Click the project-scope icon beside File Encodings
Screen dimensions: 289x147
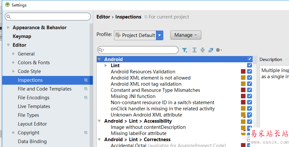(86, 98)
